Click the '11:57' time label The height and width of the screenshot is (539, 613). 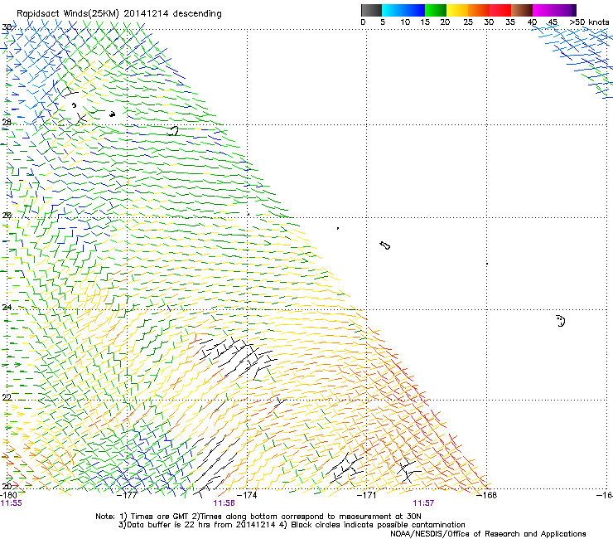click(423, 503)
